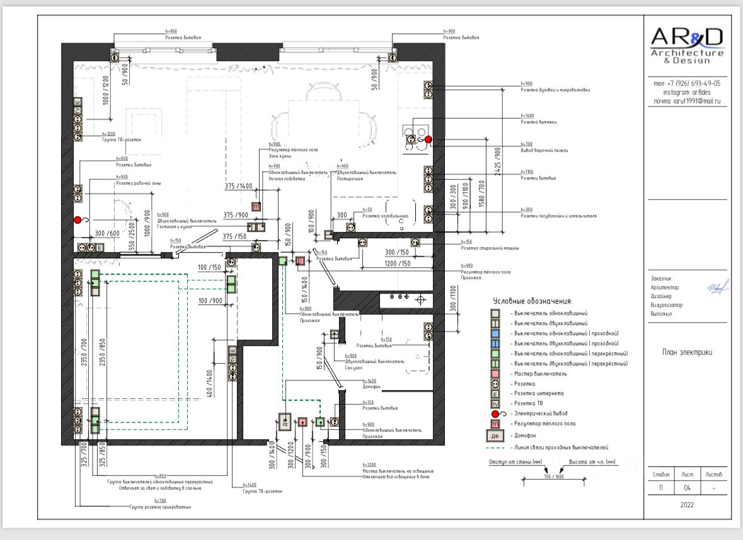Viewport: 743px width, 540px height.
Task: Click sheet number '04' in title block
Action: click(x=687, y=488)
